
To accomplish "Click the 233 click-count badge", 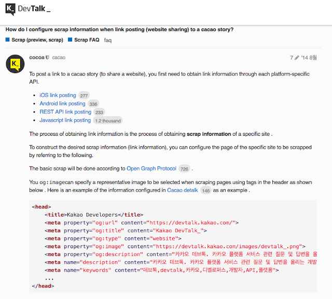I will pyautogui.click(x=99, y=112).
